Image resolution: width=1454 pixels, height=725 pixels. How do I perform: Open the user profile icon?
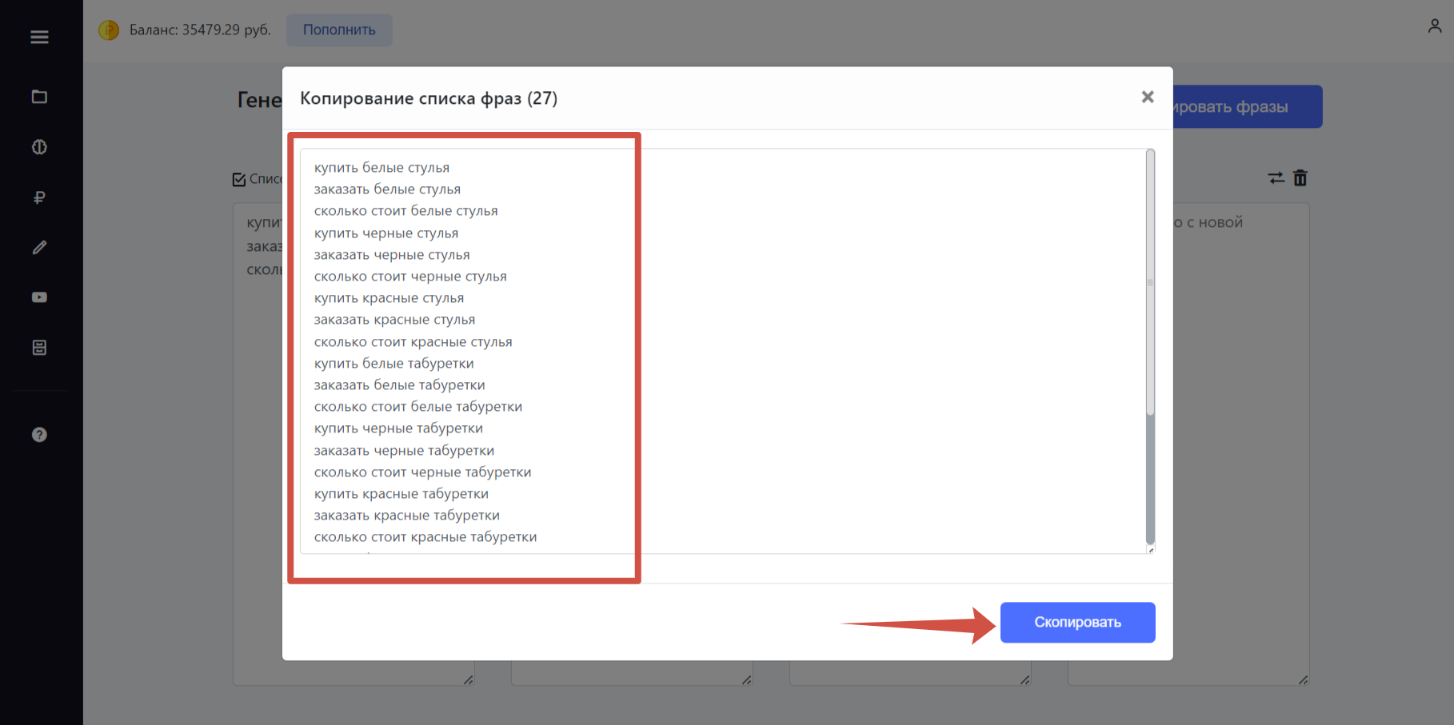coord(1435,26)
